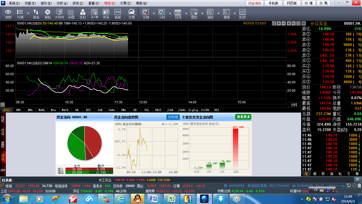Switch to 细 tab under tick list
Image resolution: width=362 pixels, height=204 pixels.
coord(315,174)
